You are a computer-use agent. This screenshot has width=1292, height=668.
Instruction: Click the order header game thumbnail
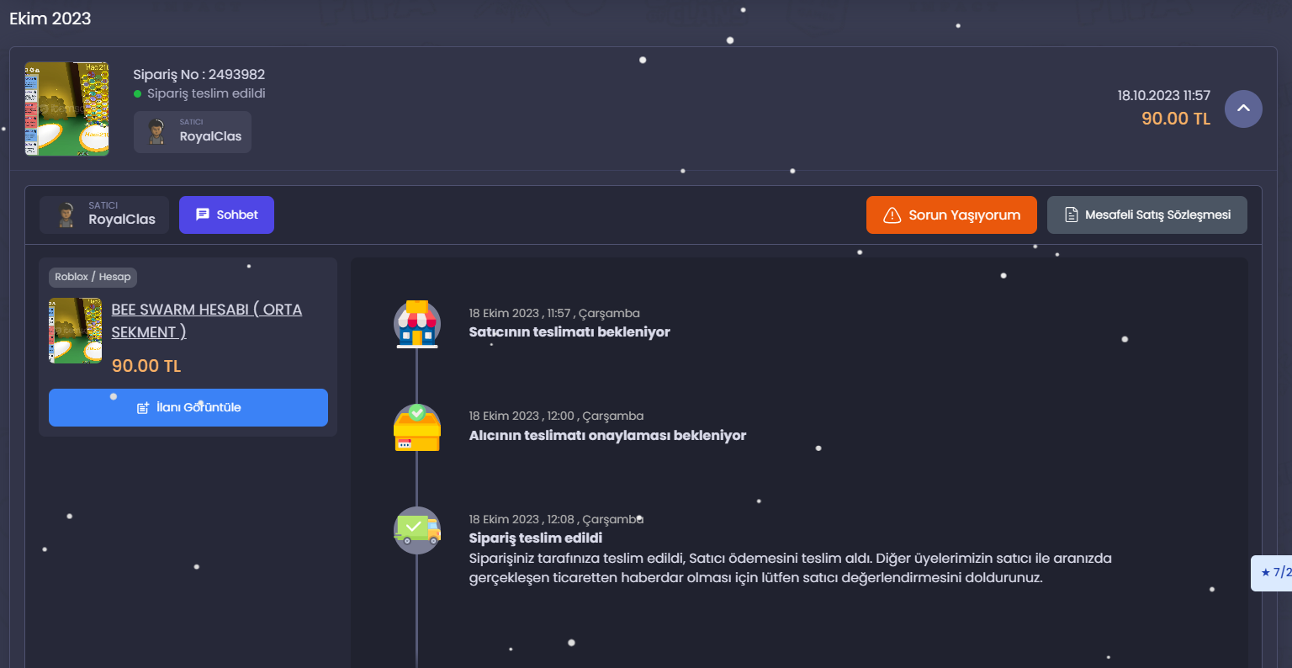point(67,109)
